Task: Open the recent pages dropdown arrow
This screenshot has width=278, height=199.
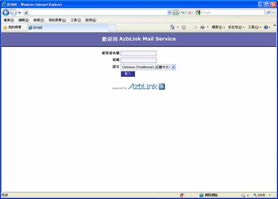Action: (x=20, y=13)
